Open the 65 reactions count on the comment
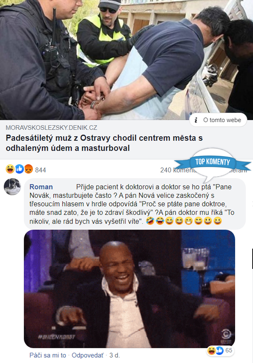Viewport: 253px width, 363px height. 229,350
